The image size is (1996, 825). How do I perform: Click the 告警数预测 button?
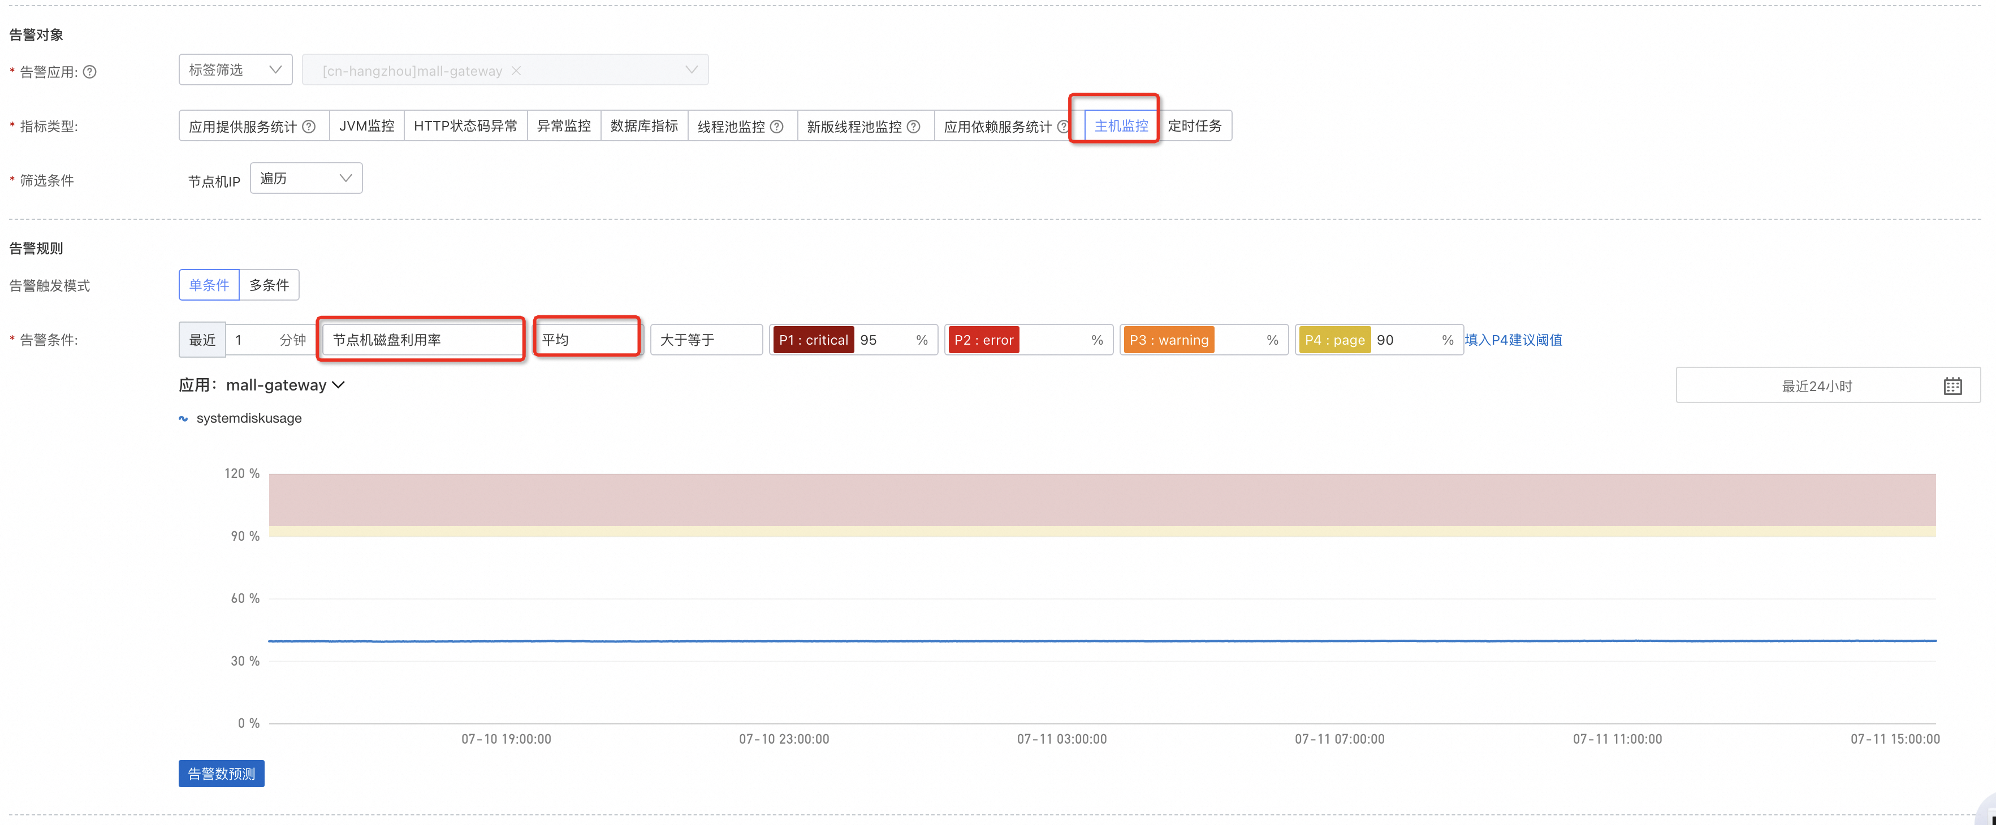(x=222, y=774)
